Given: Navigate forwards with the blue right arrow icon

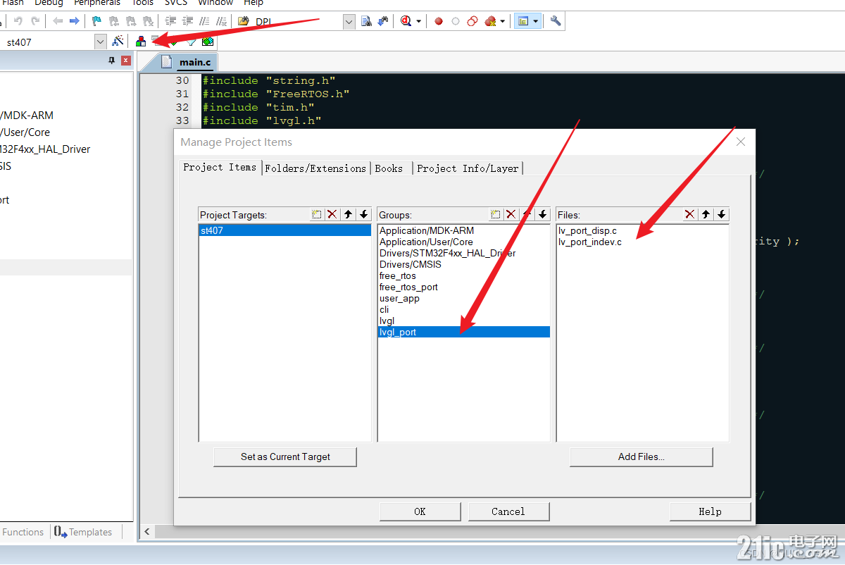Looking at the screenshot, I should click(x=74, y=21).
